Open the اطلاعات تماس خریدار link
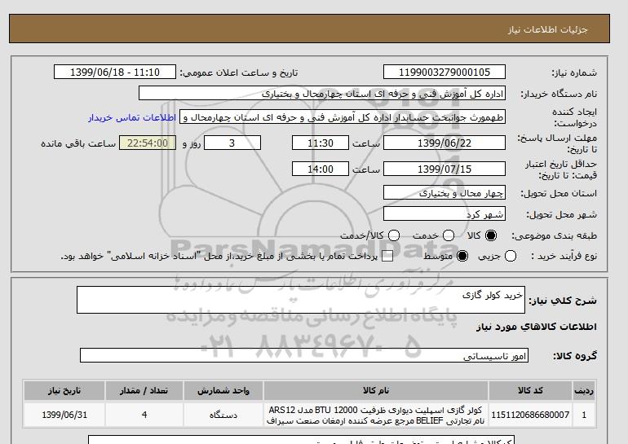The width and height of the screenshot is (628, 444). 132,117
